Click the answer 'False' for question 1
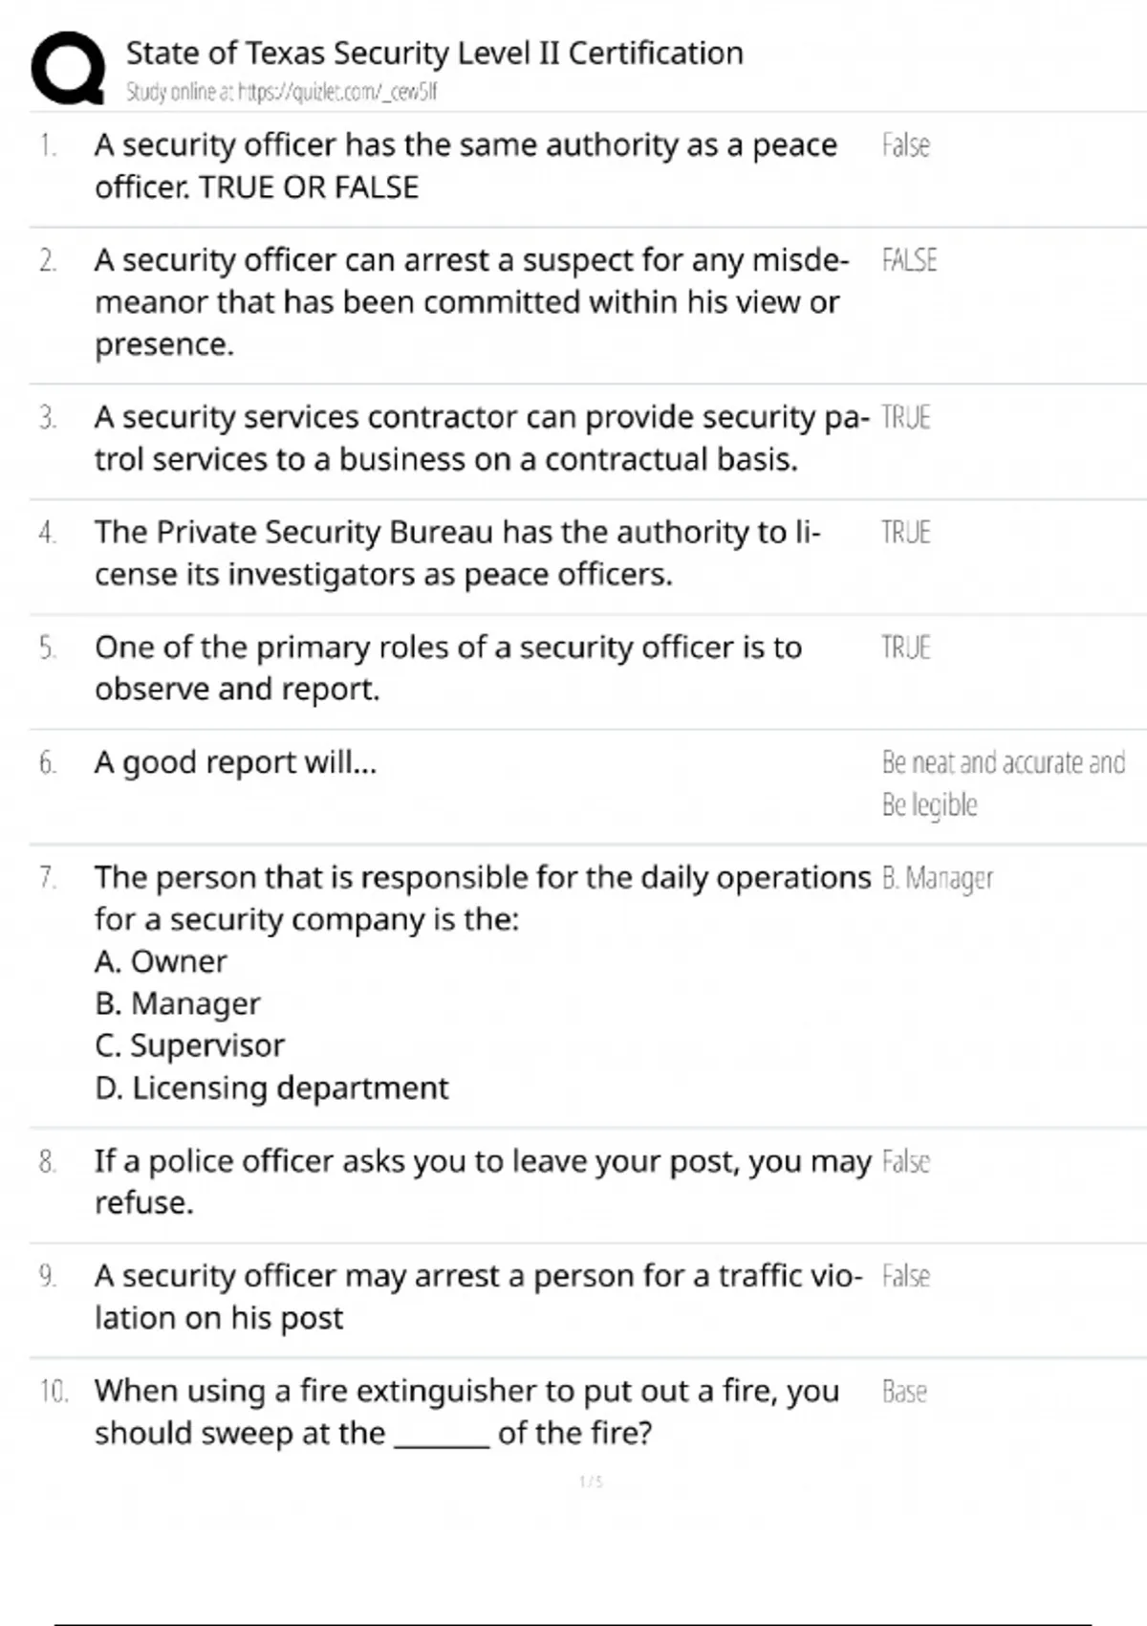Viewport: 1147px width, 1626px height. pyautogui.click(x=905, y=145)
